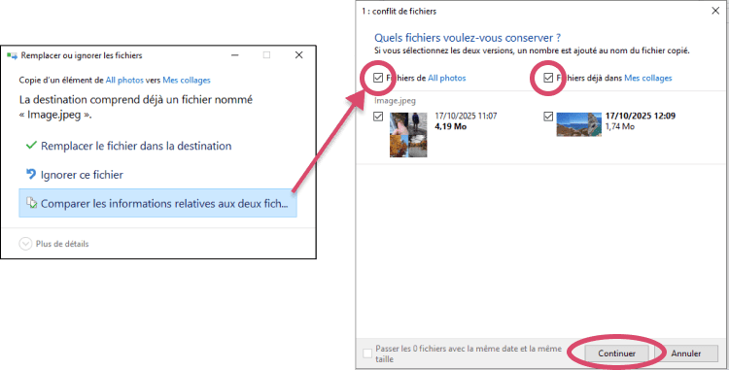
Task: Open All photos link in conflict window
Action: pos(447,78)
